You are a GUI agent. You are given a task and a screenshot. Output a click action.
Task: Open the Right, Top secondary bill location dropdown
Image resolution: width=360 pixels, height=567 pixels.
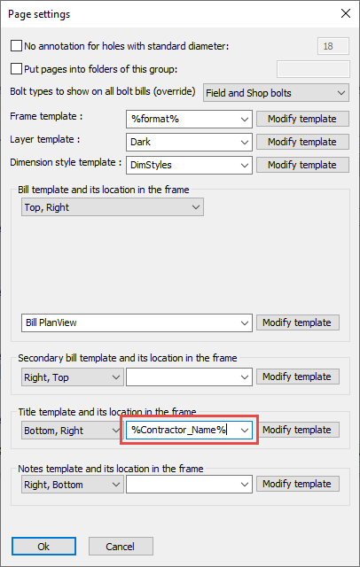pos(73,377)
